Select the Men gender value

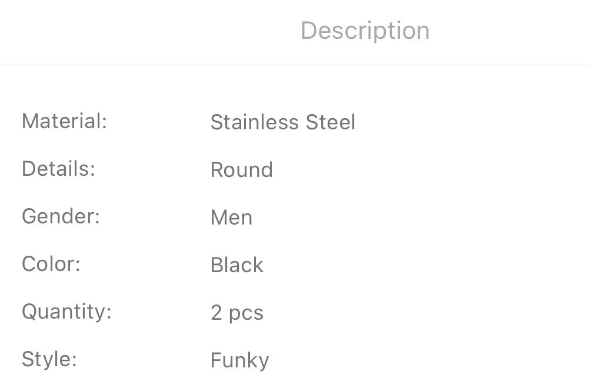click(x=232, y=217)
